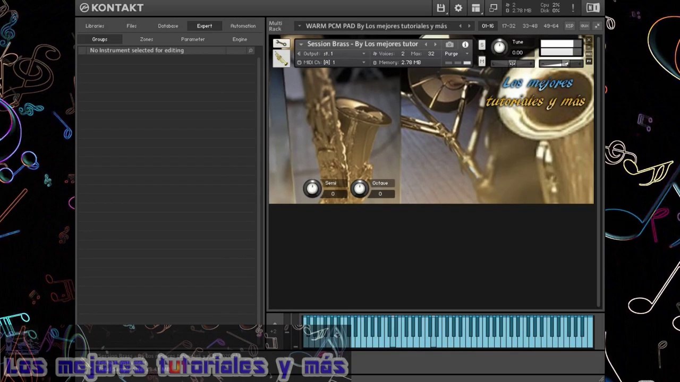The height and width of the screenshot is (382, 680).
Task: Load previous instrument with left arrow
Action: [426, 45]
